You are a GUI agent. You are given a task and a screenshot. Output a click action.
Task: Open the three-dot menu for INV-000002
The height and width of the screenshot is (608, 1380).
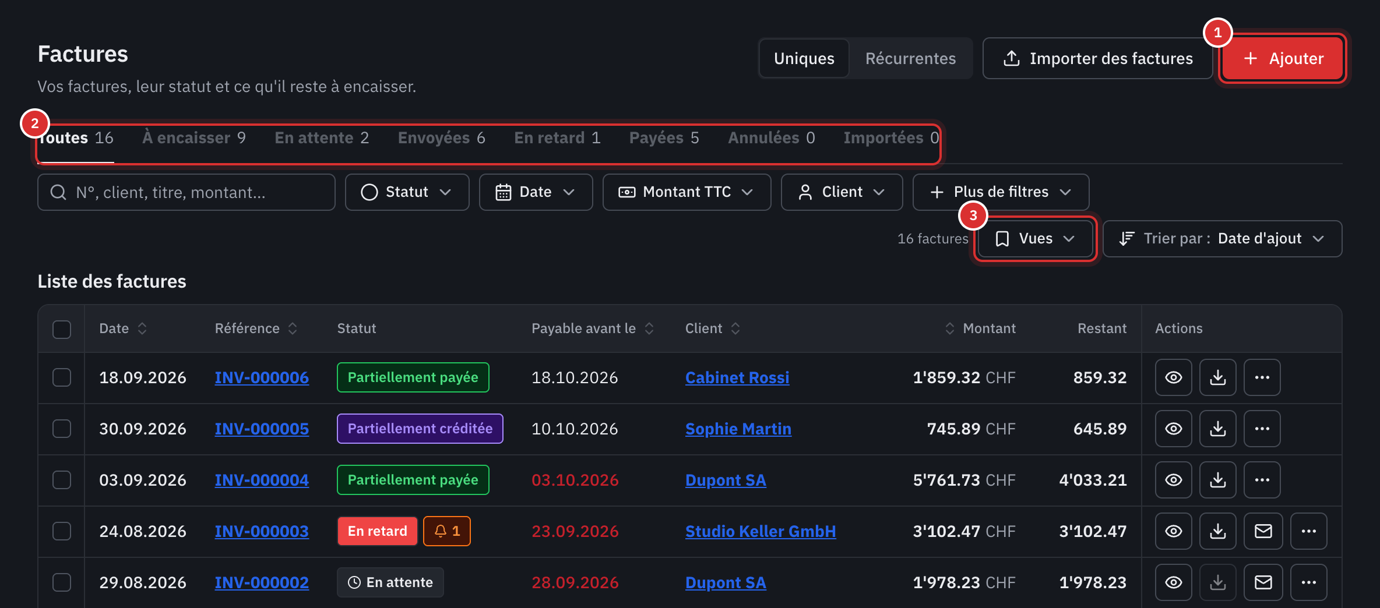(x=1308, y=582)
